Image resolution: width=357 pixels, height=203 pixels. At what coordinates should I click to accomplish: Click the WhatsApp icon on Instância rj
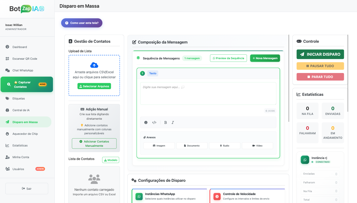[305, 160]
